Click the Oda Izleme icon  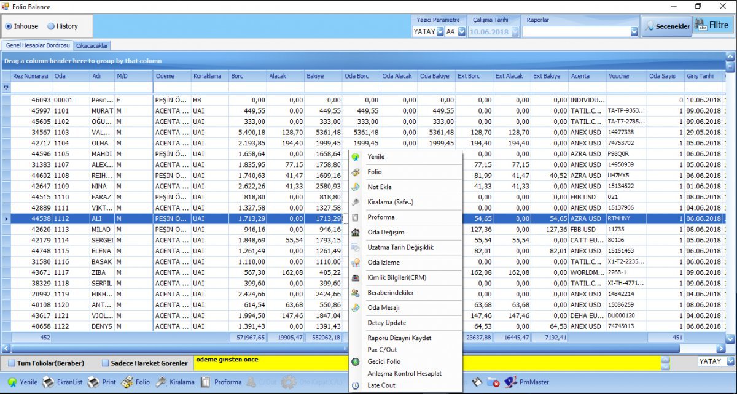(x=355, y=263)
